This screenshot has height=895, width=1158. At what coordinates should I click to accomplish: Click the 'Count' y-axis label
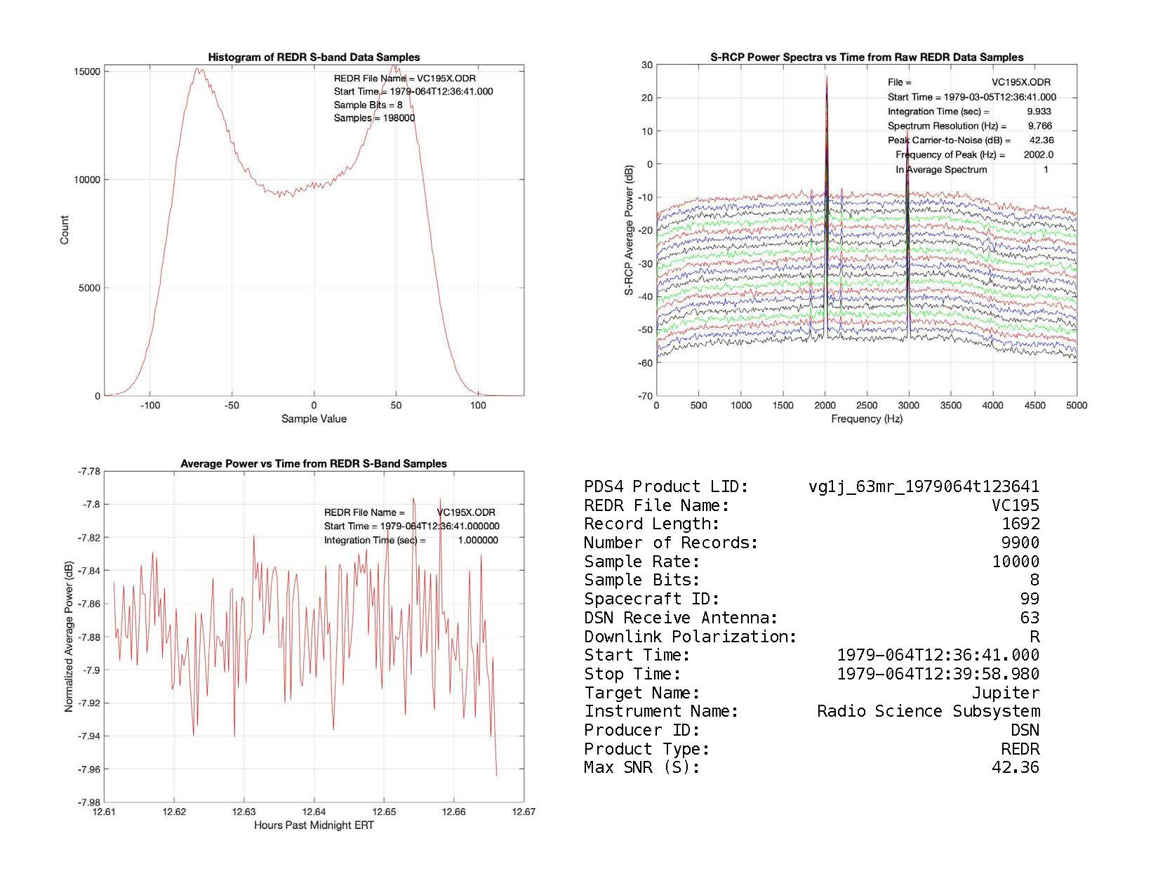click(65, 230)
